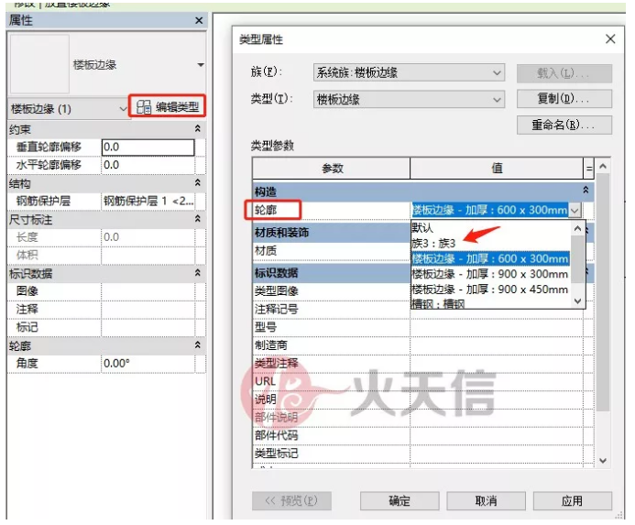Viewport: 635px width, 525px height.
Task: Open the 楼板边缘 type selector dropdown arrow
Action: click(x=201, y=65)
